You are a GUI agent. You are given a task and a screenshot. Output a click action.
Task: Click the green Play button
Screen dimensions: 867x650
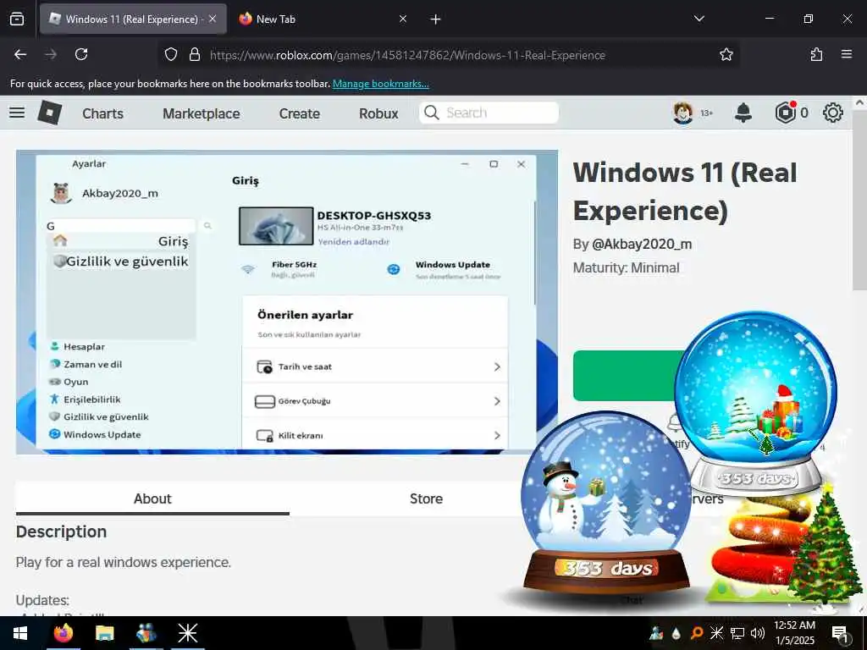(625, 376)
